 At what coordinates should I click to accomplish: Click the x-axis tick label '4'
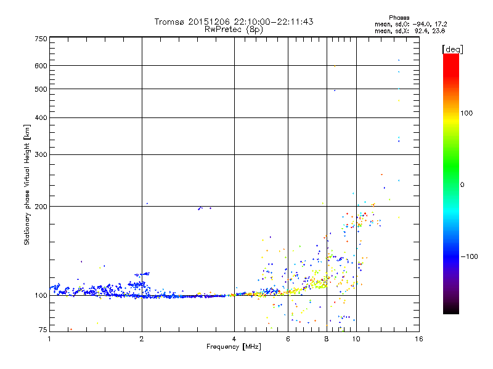coord(234,339)
